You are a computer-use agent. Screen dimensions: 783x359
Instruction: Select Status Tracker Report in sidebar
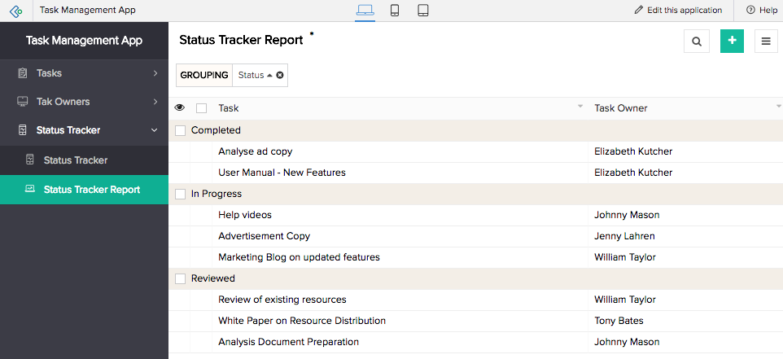tap(91, 190)
